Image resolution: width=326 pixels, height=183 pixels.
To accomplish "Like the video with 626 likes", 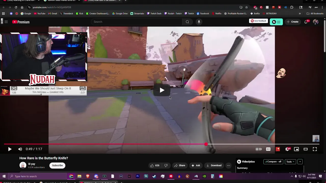I will click(155, 165).
